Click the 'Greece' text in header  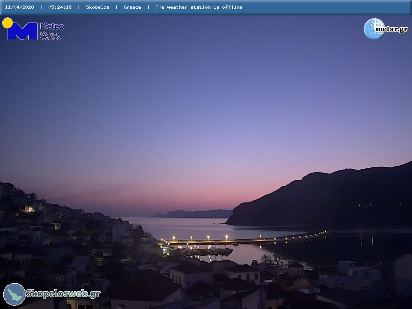tap(132, 7)
